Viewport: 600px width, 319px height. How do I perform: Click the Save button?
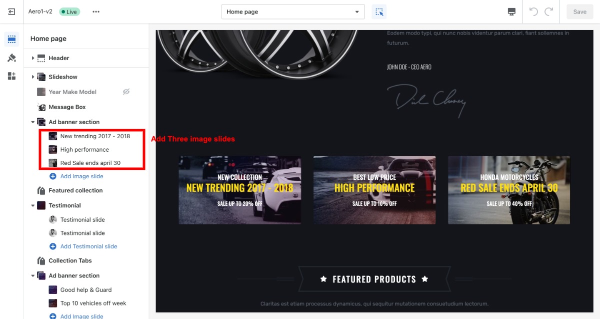[579, 12]
